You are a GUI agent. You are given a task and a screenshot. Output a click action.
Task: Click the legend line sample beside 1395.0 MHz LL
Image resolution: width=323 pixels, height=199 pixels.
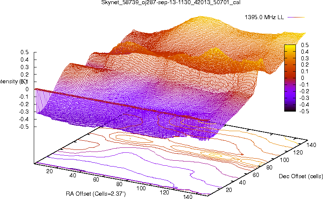296,17
